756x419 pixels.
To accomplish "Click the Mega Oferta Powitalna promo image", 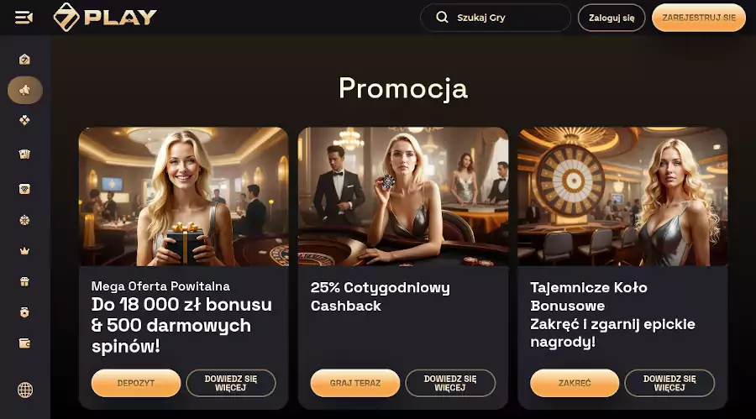I will [184, 196].
